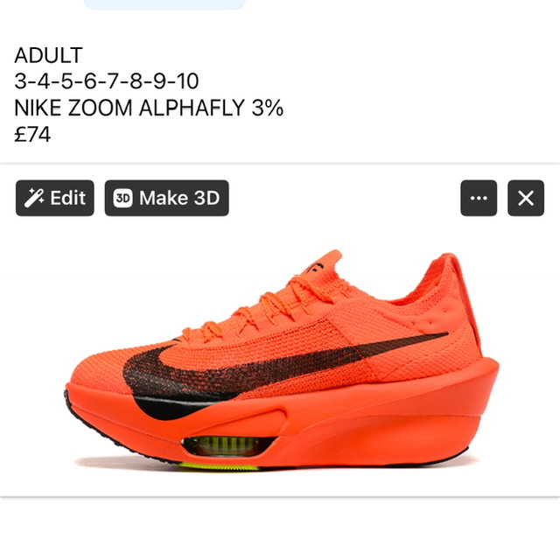Click the empty space below the photo

[x=280, y=515]
